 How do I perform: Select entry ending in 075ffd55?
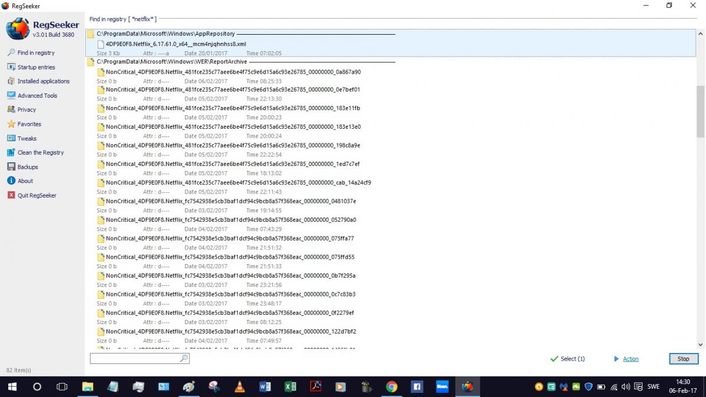(230, 257)
